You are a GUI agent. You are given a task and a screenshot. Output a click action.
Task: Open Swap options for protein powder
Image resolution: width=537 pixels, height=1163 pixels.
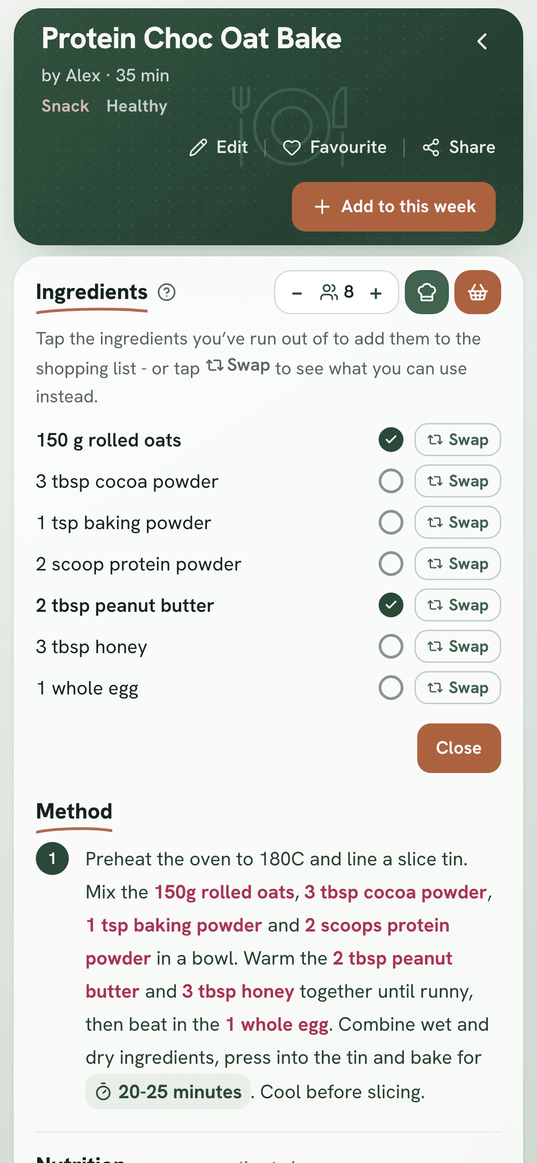(x=458, y=564)
